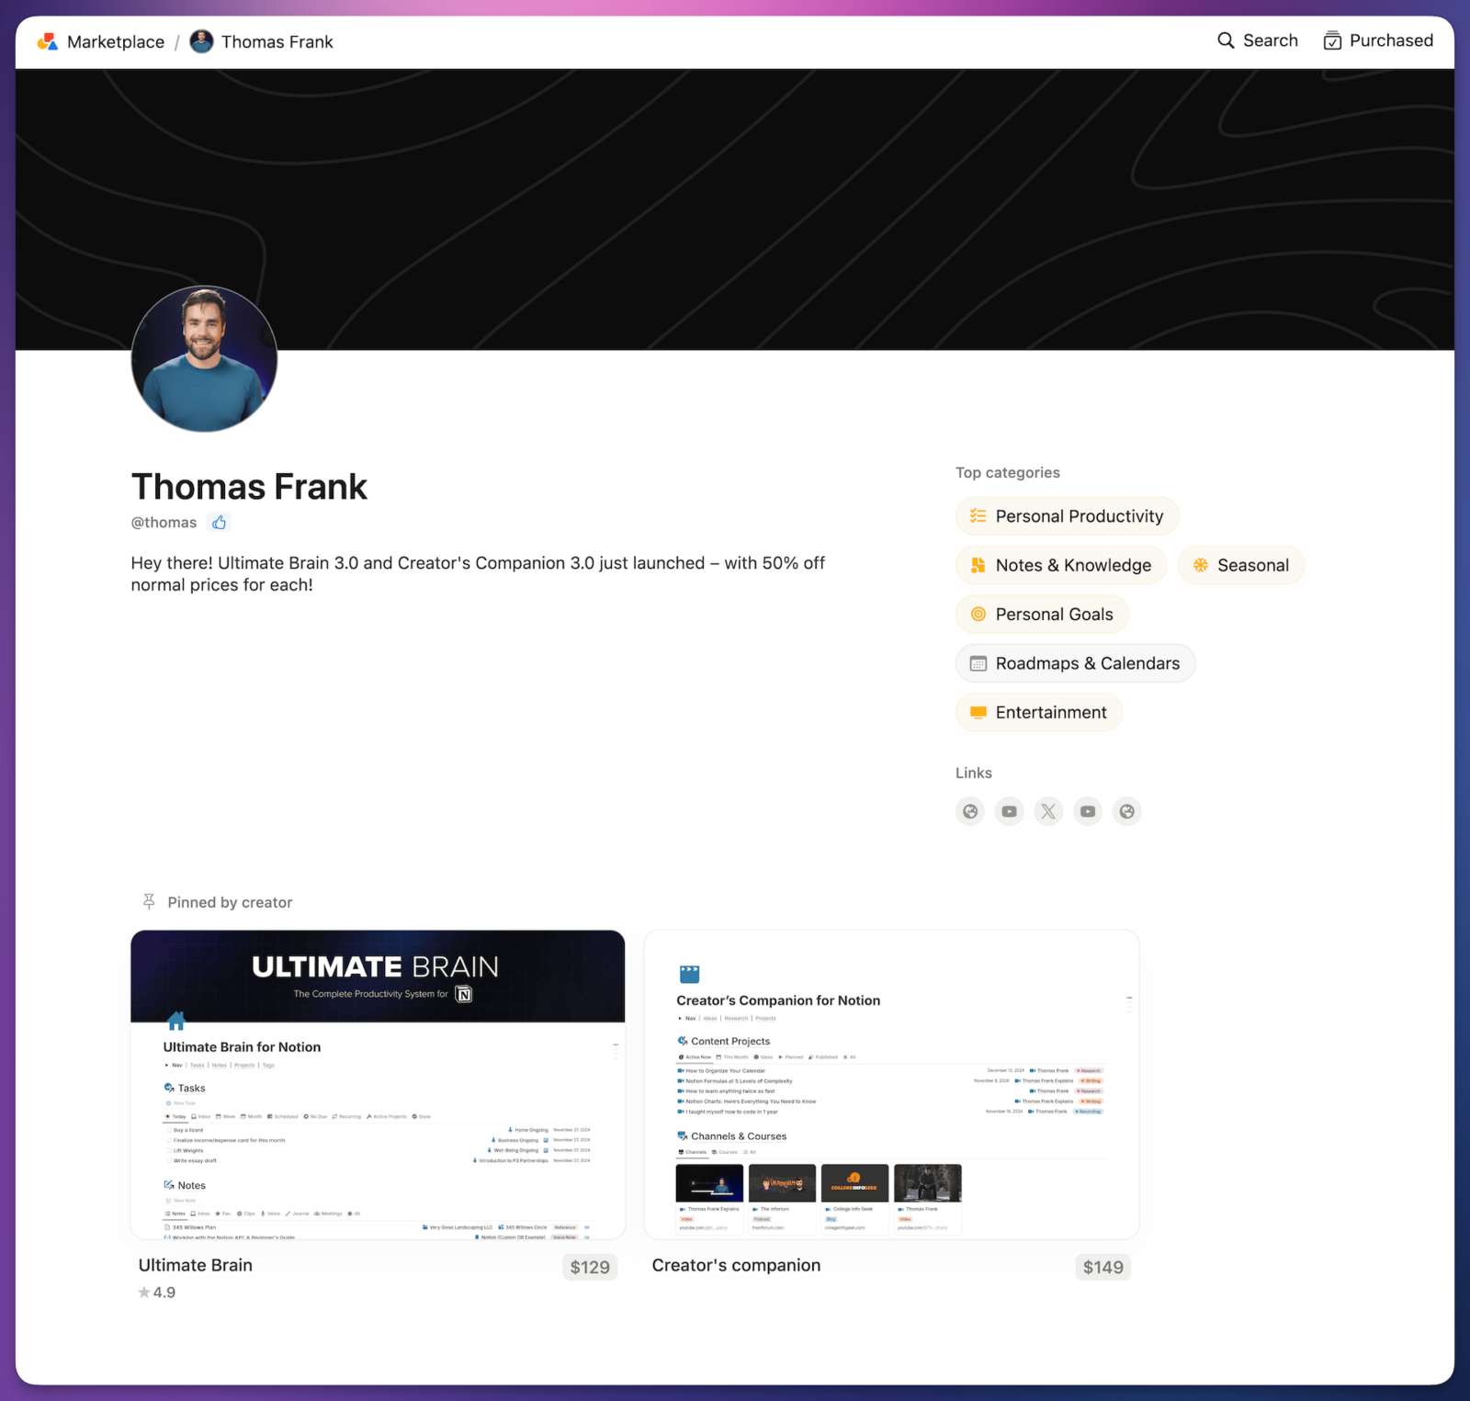Open the X (Twitter) profile link
Image resolution: width=1470 pixels, height=1401 pixels.
tap(1048, 811)
